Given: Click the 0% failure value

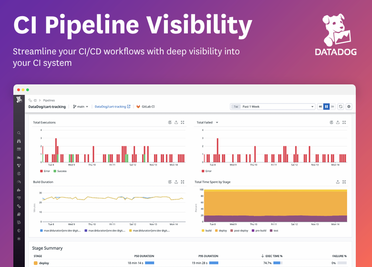Looking at the screenshot, I should click(333, 263).
